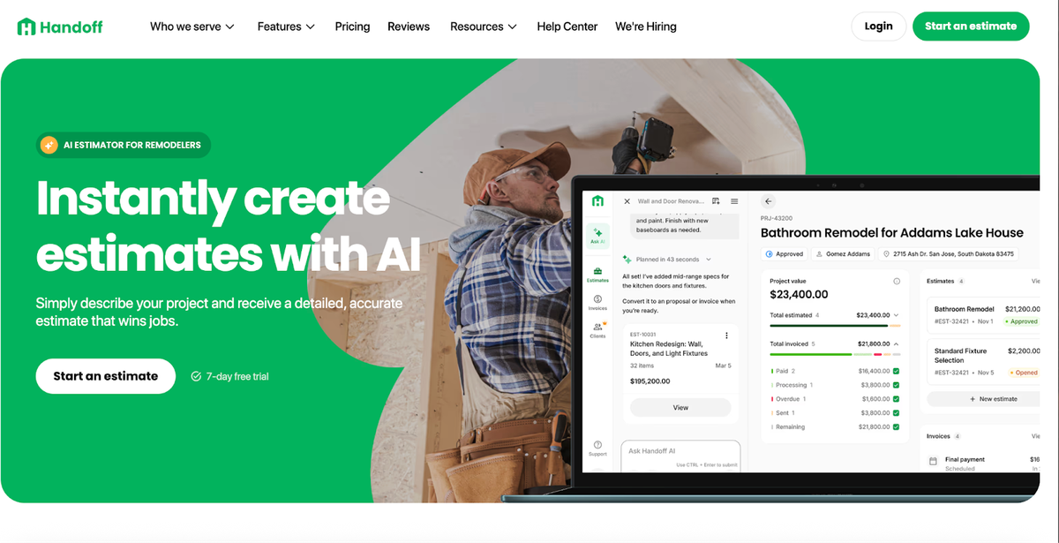Open the Handoff logo in the app mockup sidebar
This screenshot has width=1059, height=543.
[x=597, y=201]
